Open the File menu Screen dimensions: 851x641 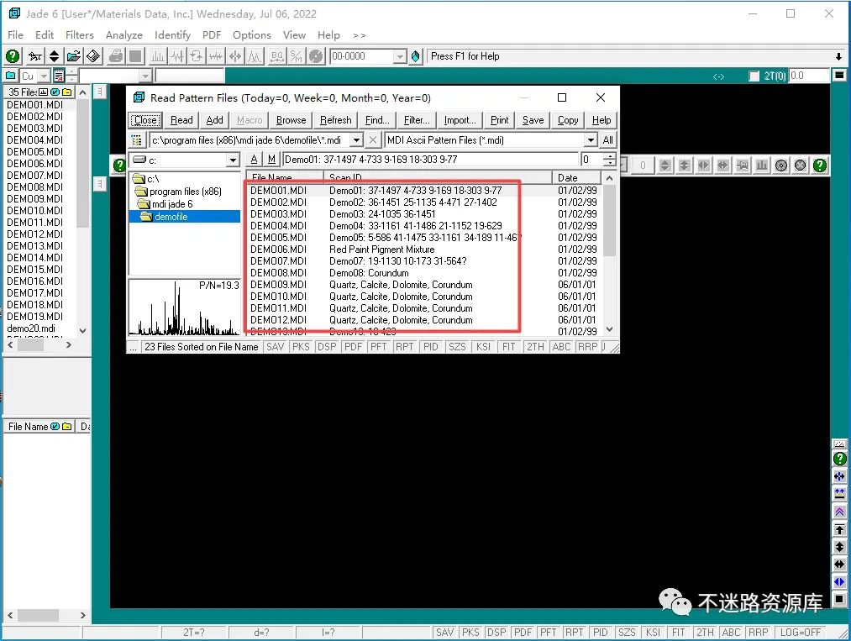(x=15, y=34)
